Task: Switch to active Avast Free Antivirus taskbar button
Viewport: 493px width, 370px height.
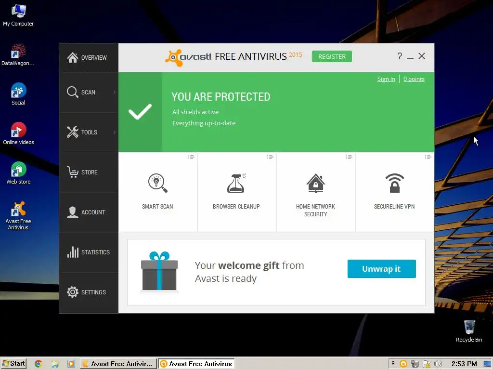Action: 196,364
